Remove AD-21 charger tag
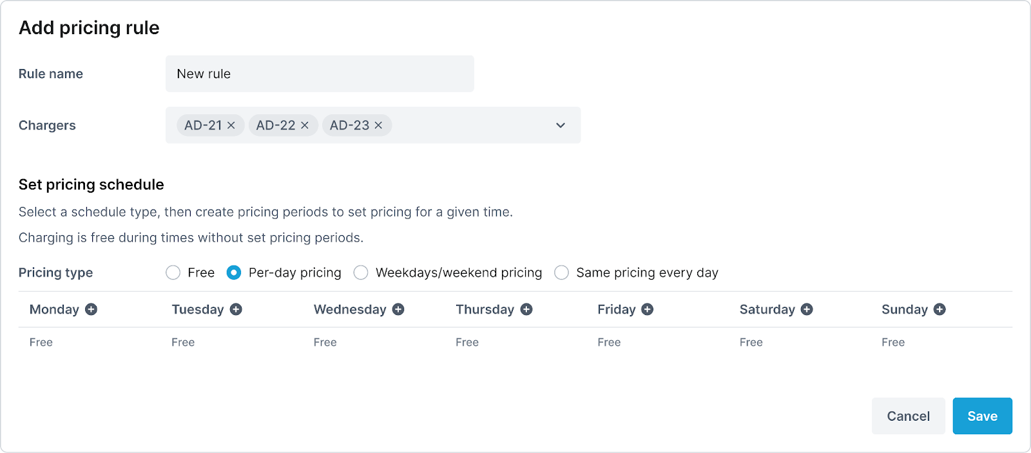 231,126
